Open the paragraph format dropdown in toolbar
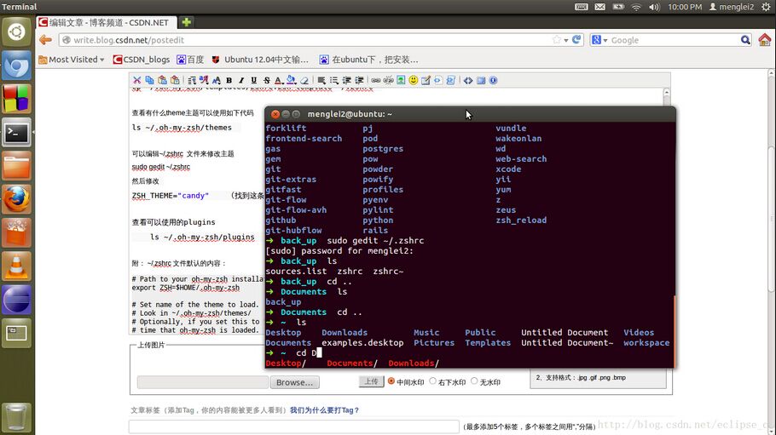Image resolution: width=776 pixels, height=435 pixels. pos(192,80)
